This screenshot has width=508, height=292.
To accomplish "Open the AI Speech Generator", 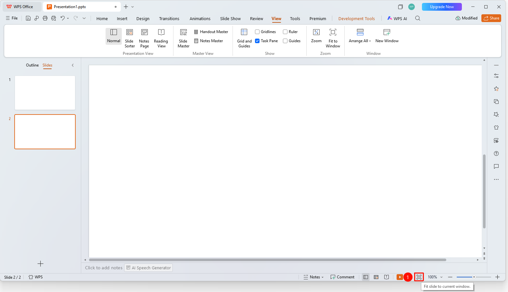I will coord(148,268).
